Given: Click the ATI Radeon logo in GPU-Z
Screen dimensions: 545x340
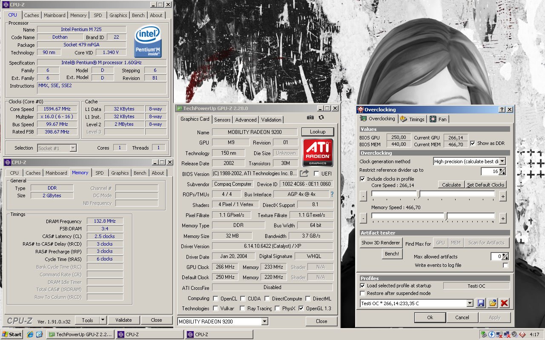Looking at the screenshot, I should click(x=317, y=152).
